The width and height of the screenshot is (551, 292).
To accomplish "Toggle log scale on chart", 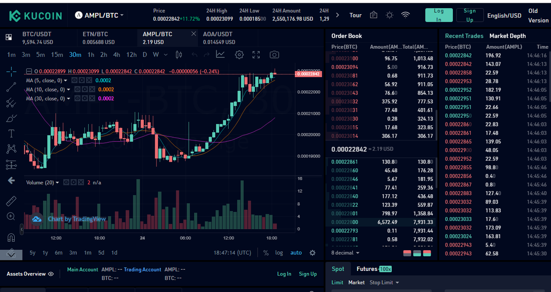I will pos(279,253).
